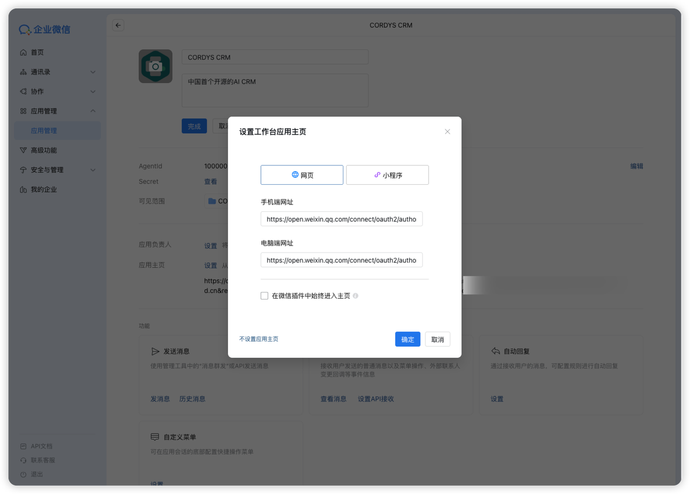Click the back arrow button

(118, 25)
